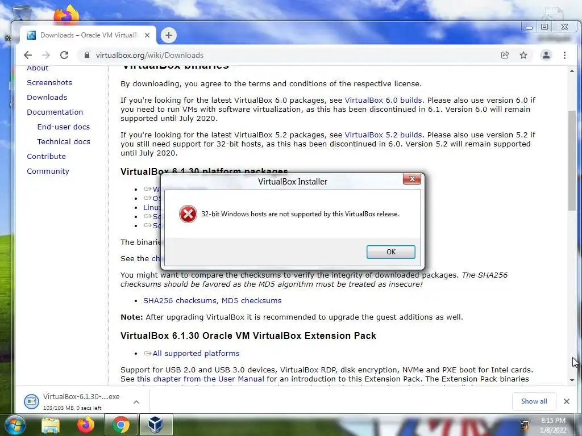582x436 pixels.
Task: Minimize the Chrome window
Action: tap(529, 27)
